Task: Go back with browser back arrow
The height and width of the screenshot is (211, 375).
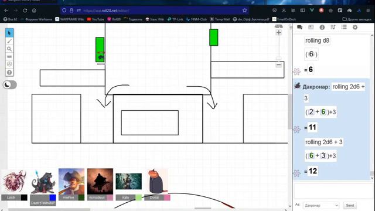Action: pyautogui.click(x=6, y=11)
